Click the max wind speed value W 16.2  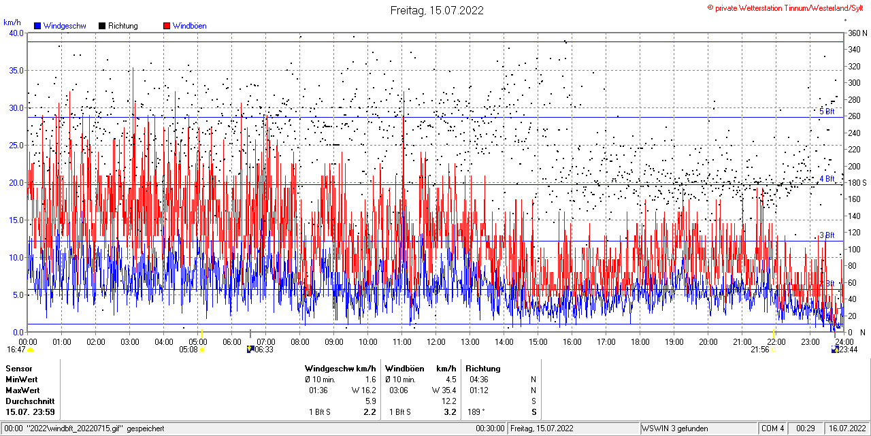click(x=363, y=390)
